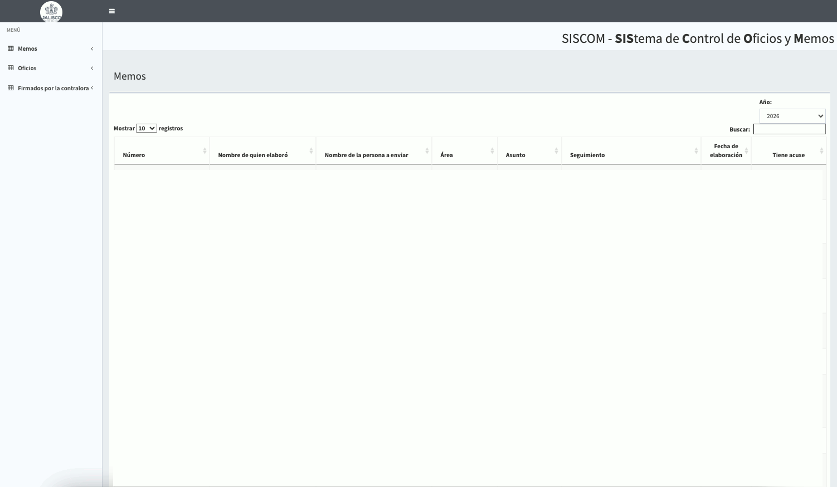
Task: Click the table icon beside Oficios
Action: point(11,68)
